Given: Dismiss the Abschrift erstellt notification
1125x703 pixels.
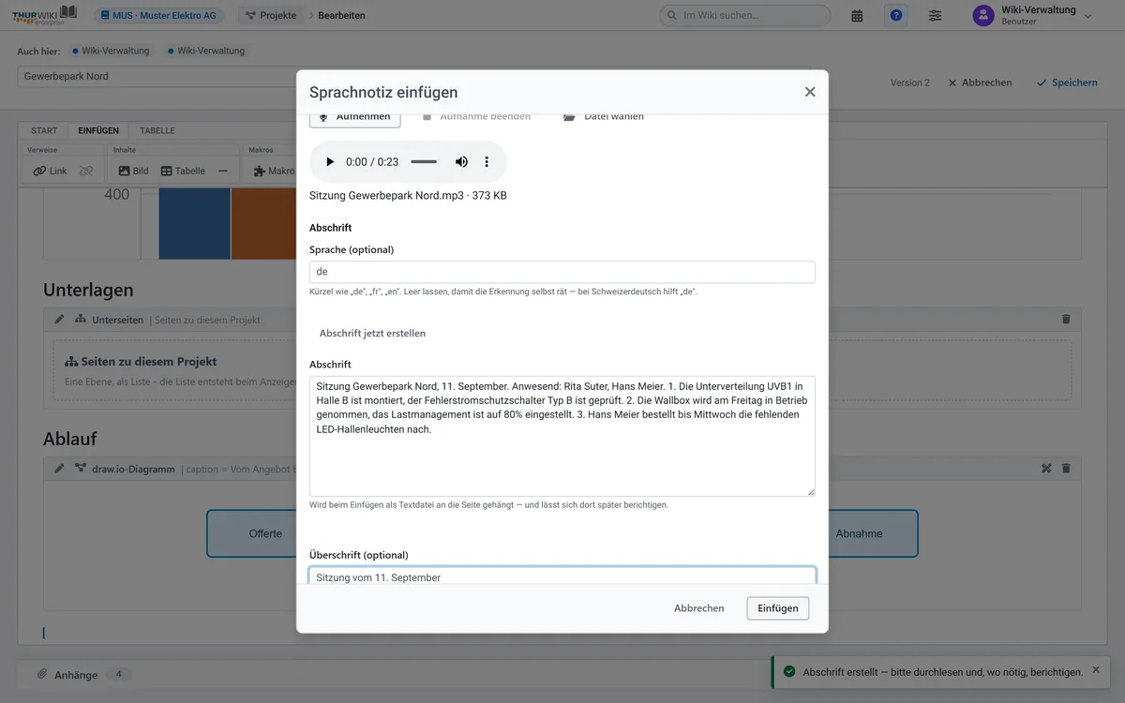Looking at the screenshot, I should tap(1096, 669).
